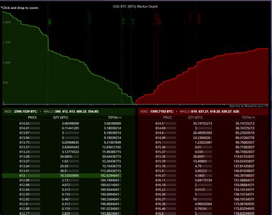The height and width of the screenshot is (215, 272).
Task: Click the ask quantity 4.96626364
Action: click(x=203, y=204)
